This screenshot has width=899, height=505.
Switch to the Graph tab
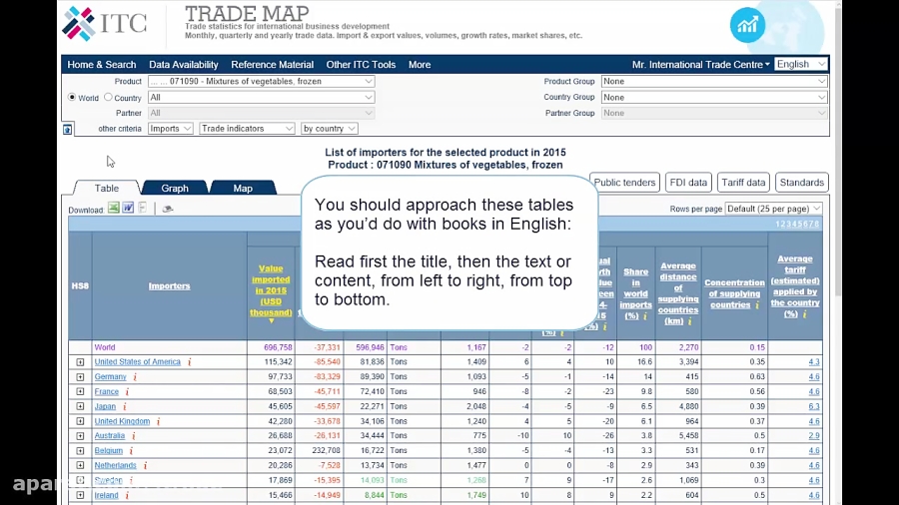[175, 188]
